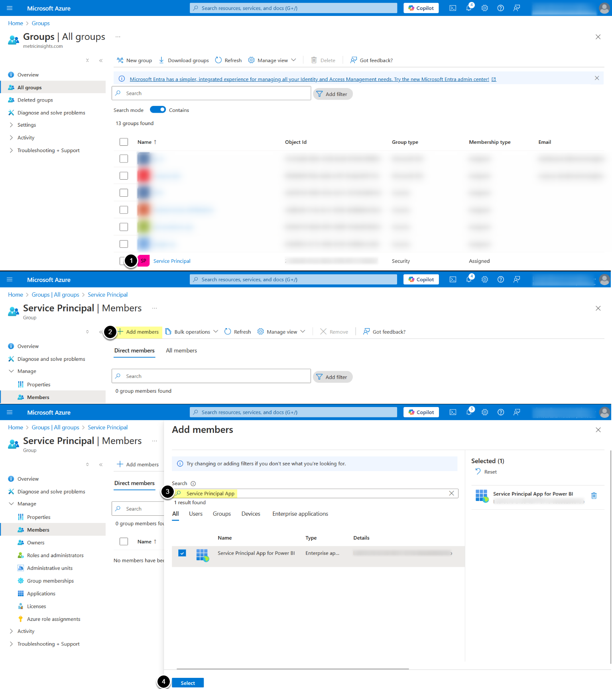Open Administrative units in the sidebar
Viewport: 612px width, 689px height.
pos(49,568)
